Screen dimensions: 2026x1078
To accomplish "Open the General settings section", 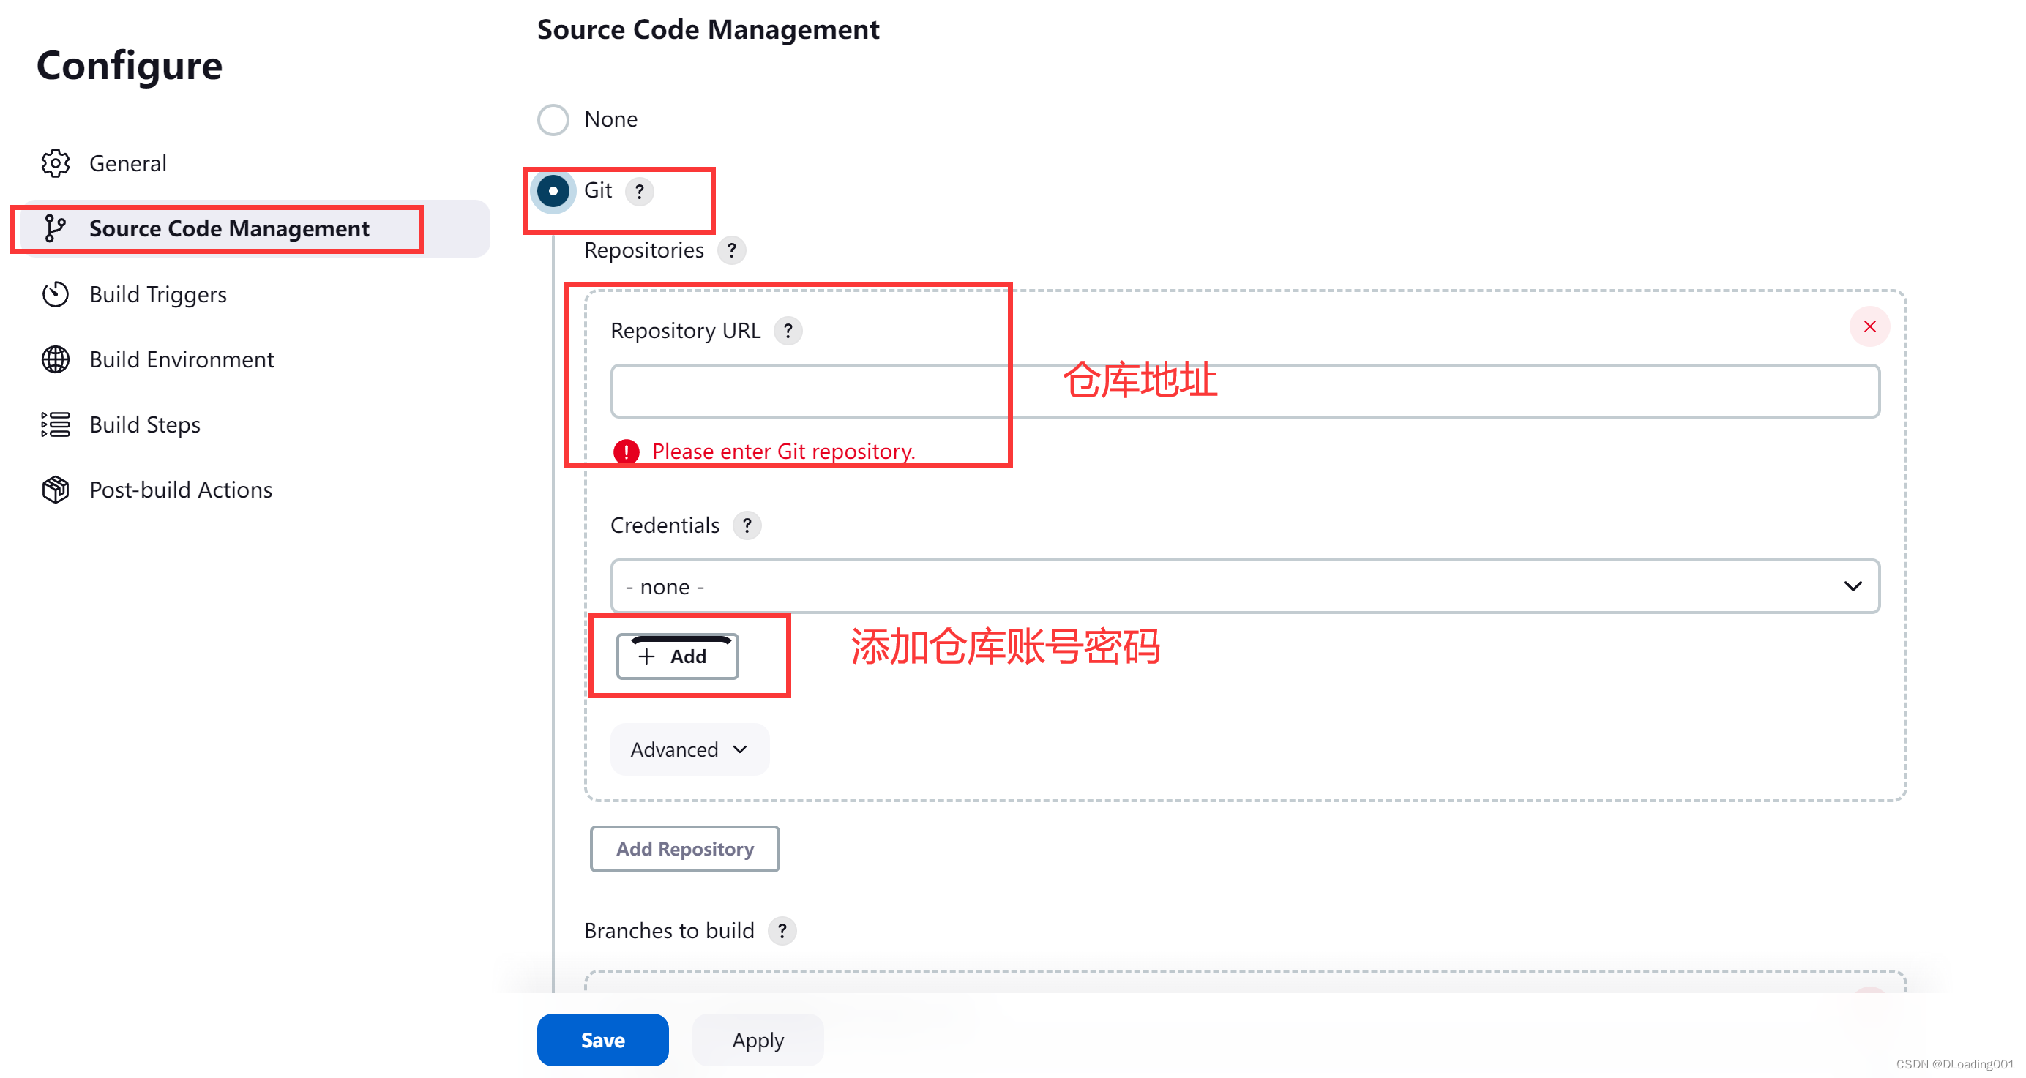I will pyautogui.click(x=127, y=163).
